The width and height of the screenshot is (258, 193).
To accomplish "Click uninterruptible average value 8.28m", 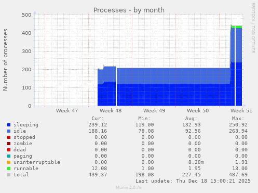I will click(x=196, y=162).
